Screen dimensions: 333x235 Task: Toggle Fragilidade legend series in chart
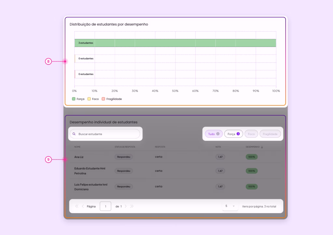112,99
